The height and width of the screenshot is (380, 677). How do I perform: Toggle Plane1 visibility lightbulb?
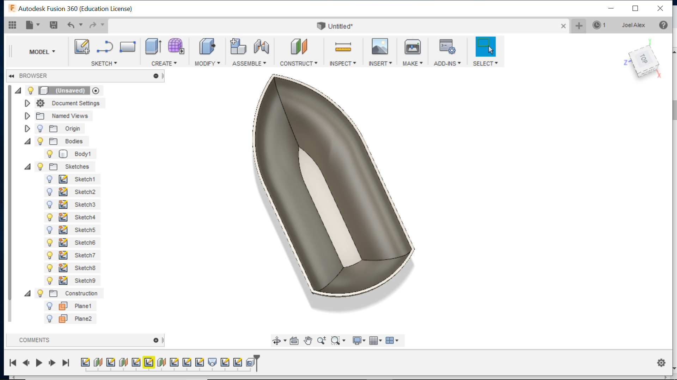pos(50,306)
